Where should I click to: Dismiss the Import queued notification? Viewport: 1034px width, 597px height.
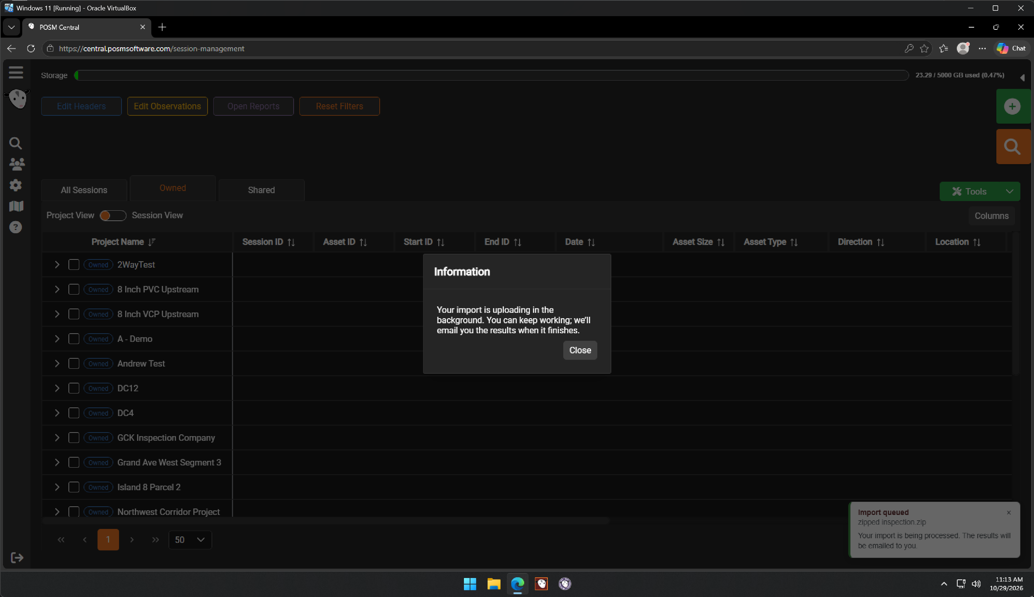1009,512
